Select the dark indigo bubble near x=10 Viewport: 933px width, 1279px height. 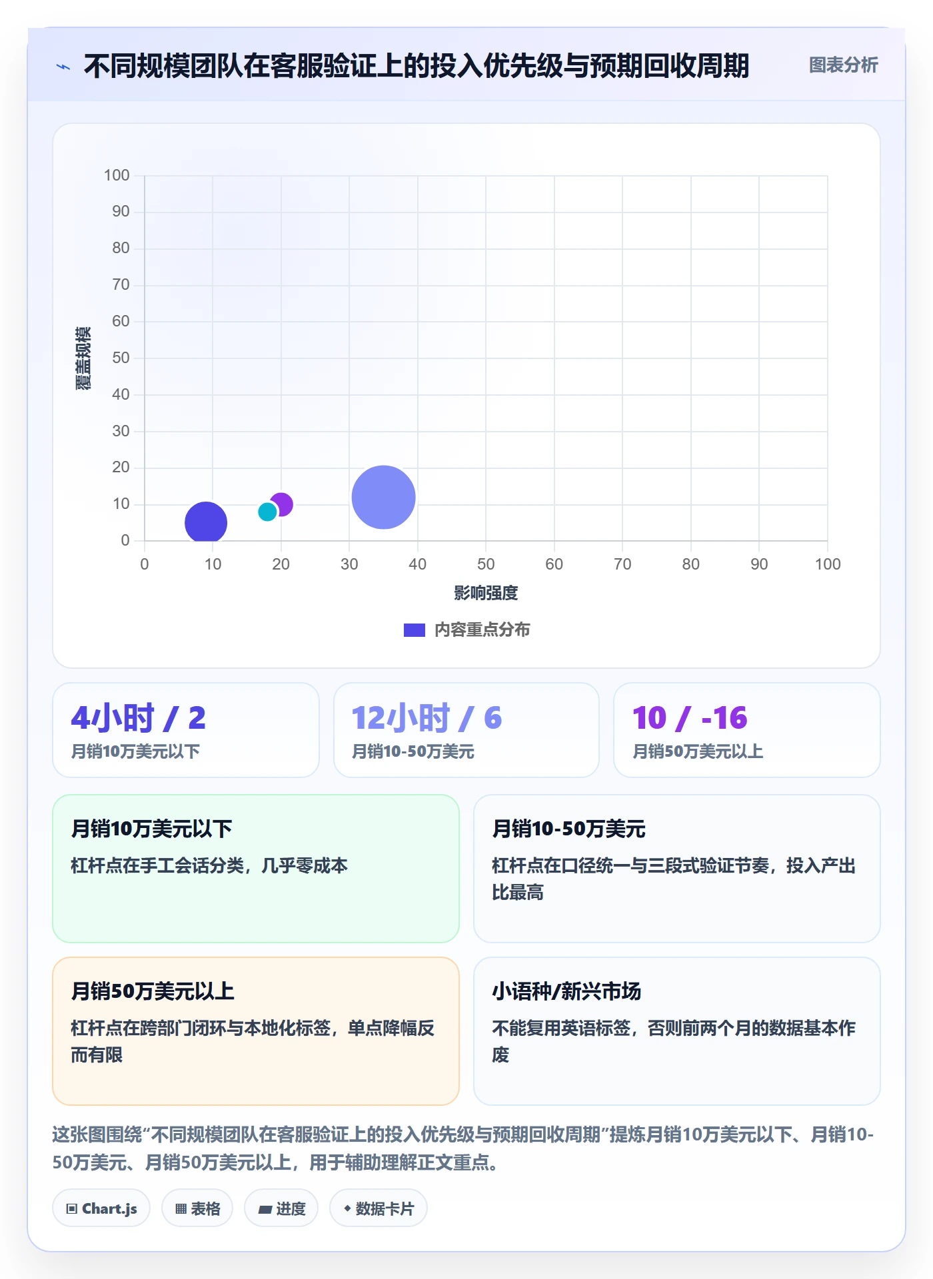[206, 522]
